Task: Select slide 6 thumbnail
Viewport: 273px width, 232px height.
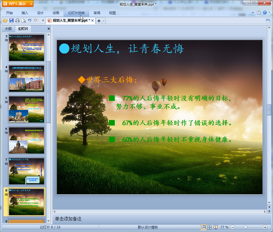Action: (x=27, y=140)
